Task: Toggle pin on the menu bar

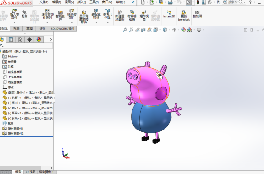Action: pyautogui.click(x=133, y=2)
